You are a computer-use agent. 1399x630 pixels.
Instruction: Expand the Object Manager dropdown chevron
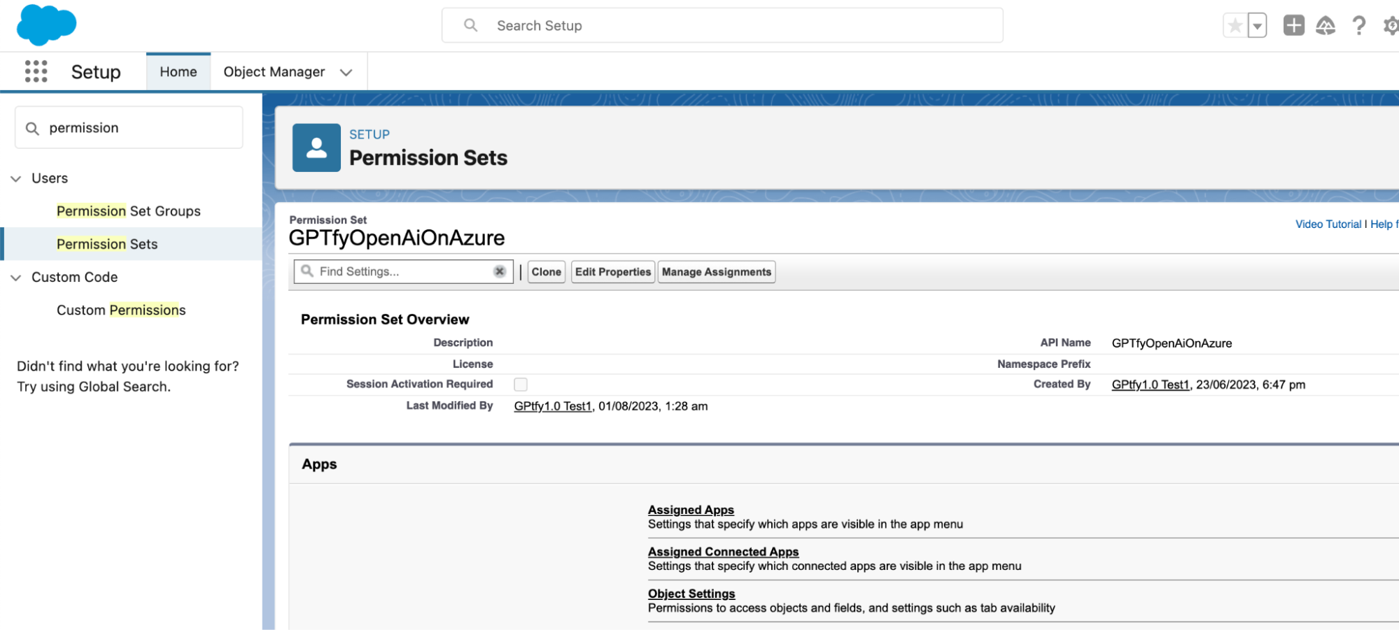(346, 72)
